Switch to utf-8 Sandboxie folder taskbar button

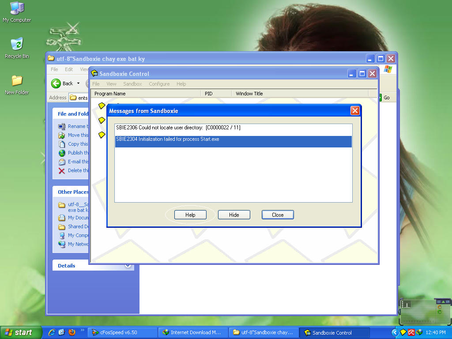[x=264, y=332]
